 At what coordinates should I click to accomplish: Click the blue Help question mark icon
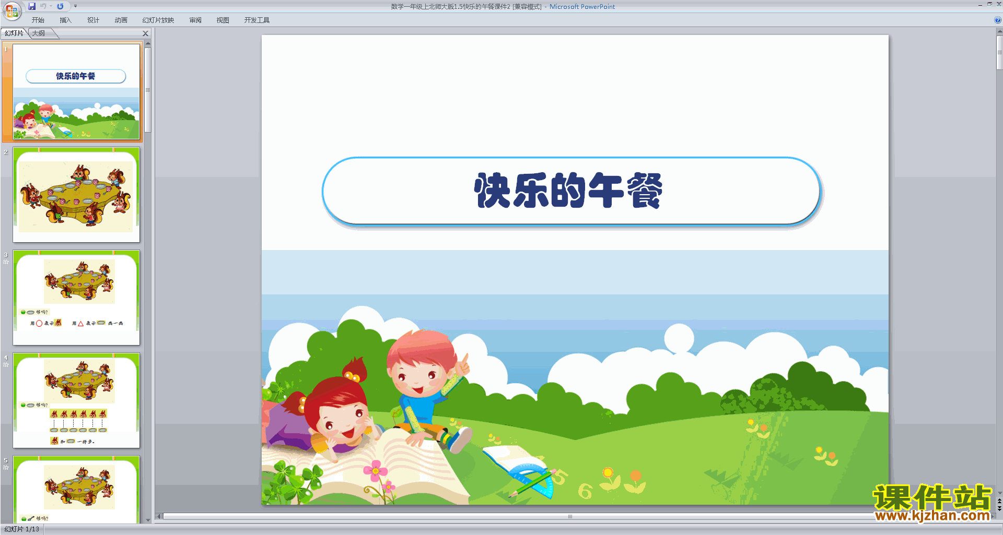[x=997, y=20]
